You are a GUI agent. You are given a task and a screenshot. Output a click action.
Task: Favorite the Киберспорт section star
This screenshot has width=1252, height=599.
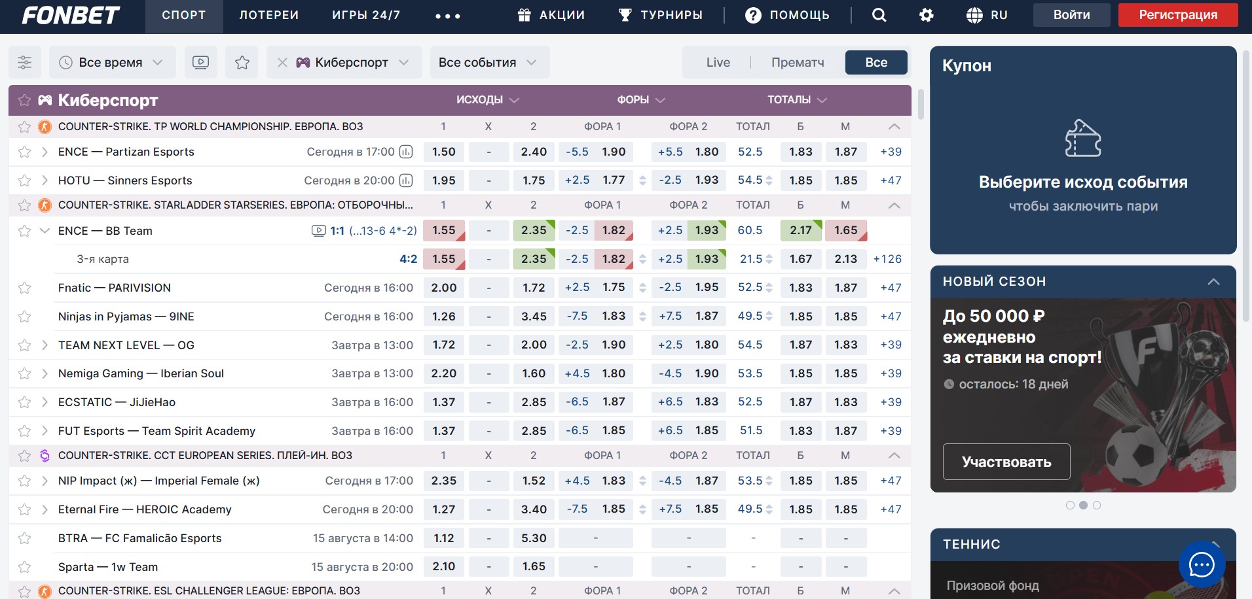(x=24, y=100)
